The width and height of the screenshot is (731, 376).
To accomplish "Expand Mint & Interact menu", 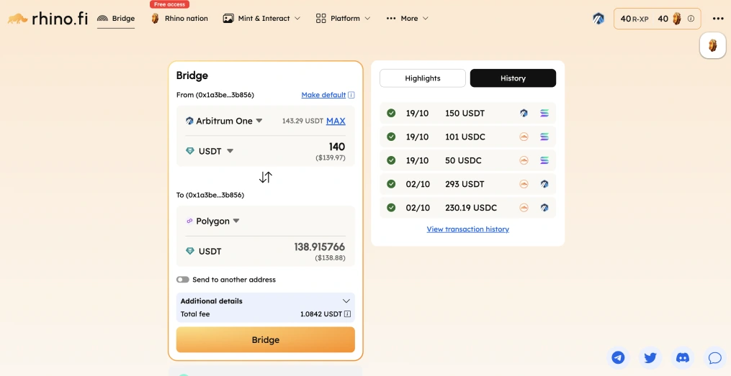I will click(x=261, y=19).
